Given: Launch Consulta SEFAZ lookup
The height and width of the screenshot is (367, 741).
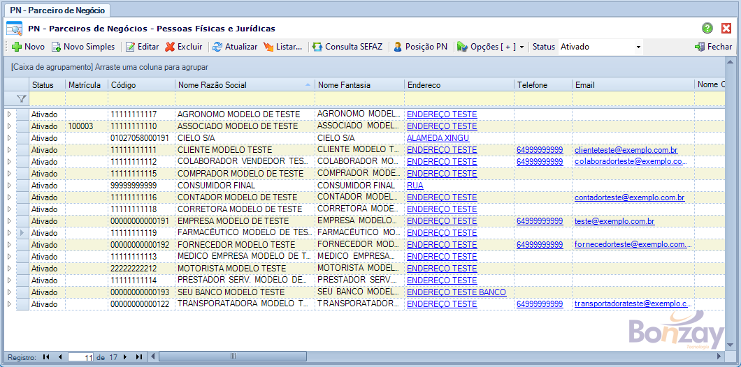Looking at the screenshot, I should click(x=317, y=47).
